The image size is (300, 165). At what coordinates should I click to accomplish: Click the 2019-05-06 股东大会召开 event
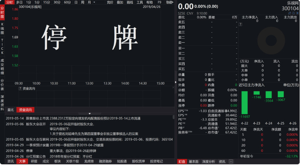tap(89, 129)
